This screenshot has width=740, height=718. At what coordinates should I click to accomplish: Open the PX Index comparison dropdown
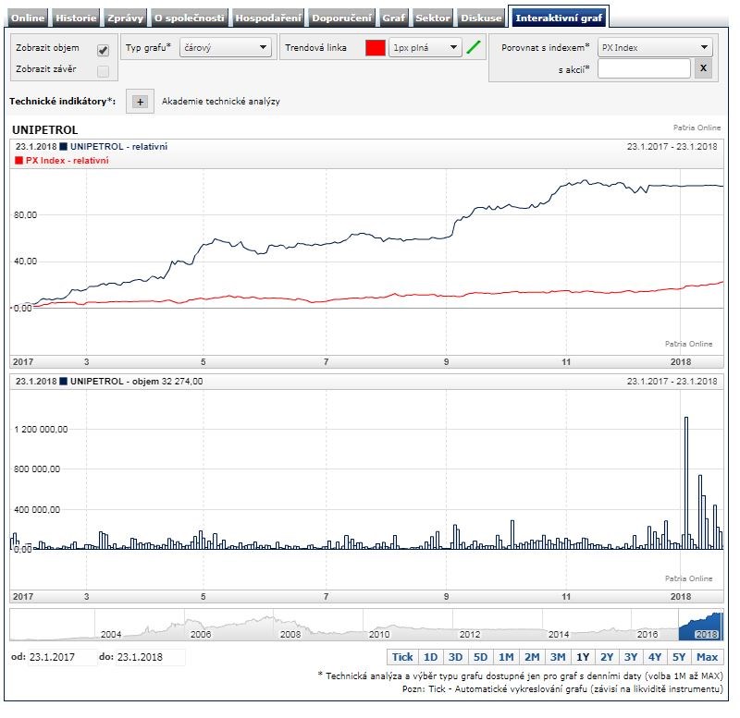(x=655, y=47)
